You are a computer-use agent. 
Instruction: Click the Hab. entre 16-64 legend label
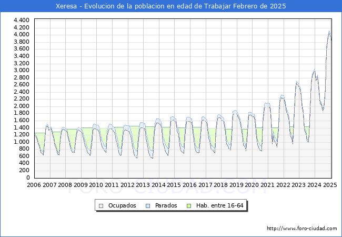219,205
